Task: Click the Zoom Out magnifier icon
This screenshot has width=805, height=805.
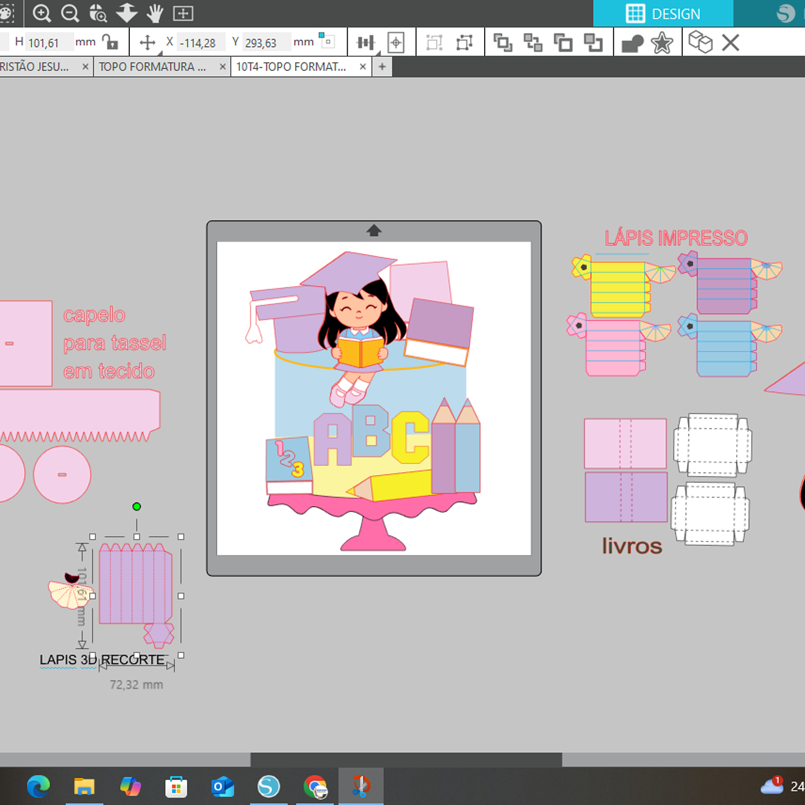Action: [70, 13]
